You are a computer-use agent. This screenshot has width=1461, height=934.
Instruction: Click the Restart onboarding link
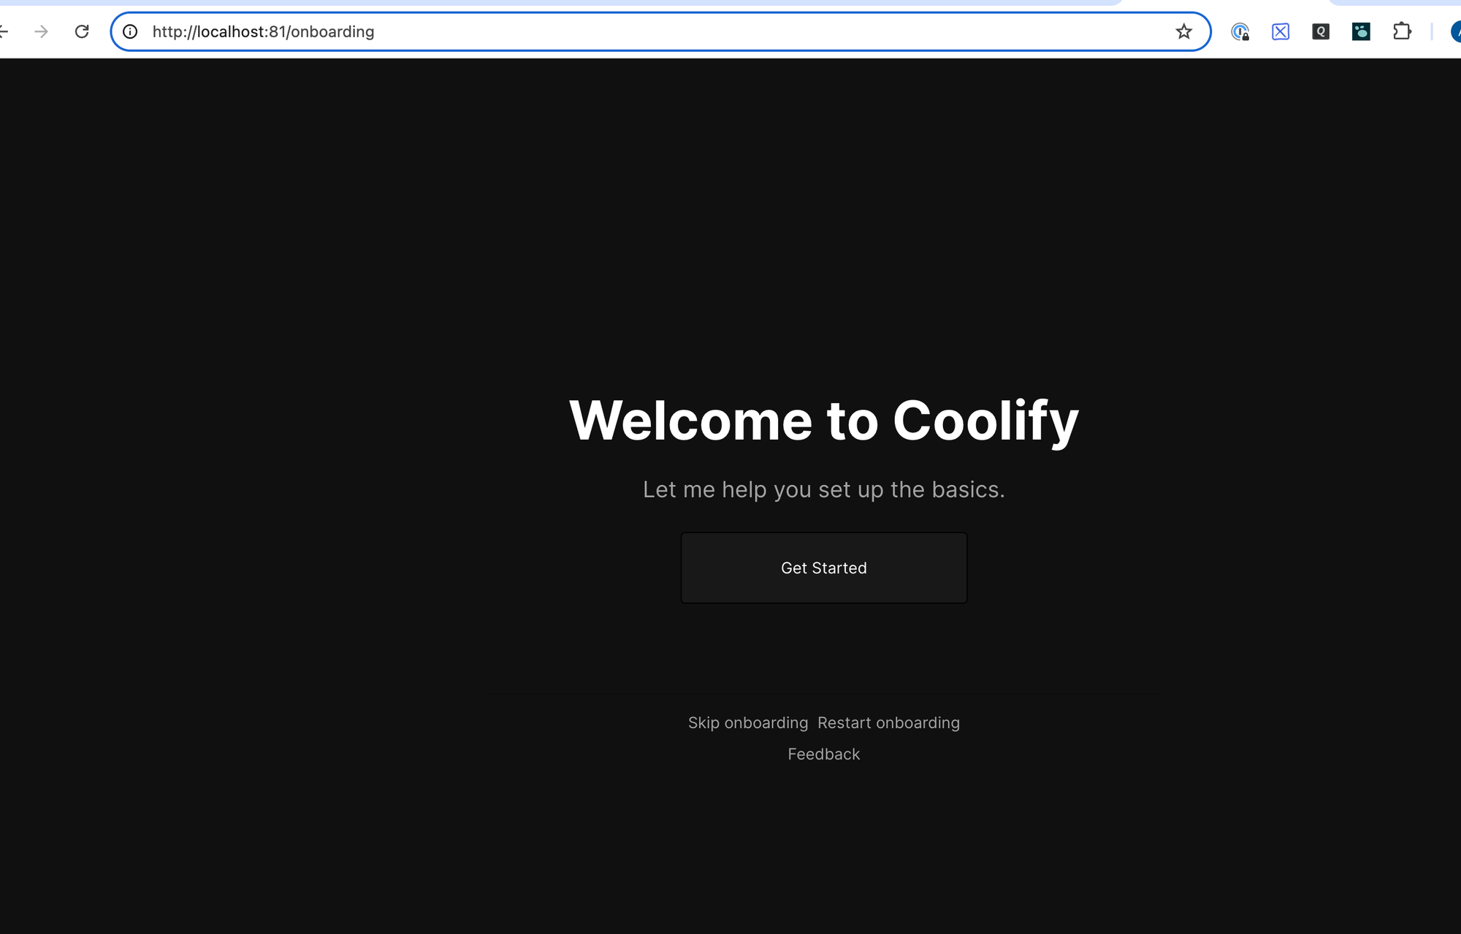pyautogui.click(x=888, y=722)
